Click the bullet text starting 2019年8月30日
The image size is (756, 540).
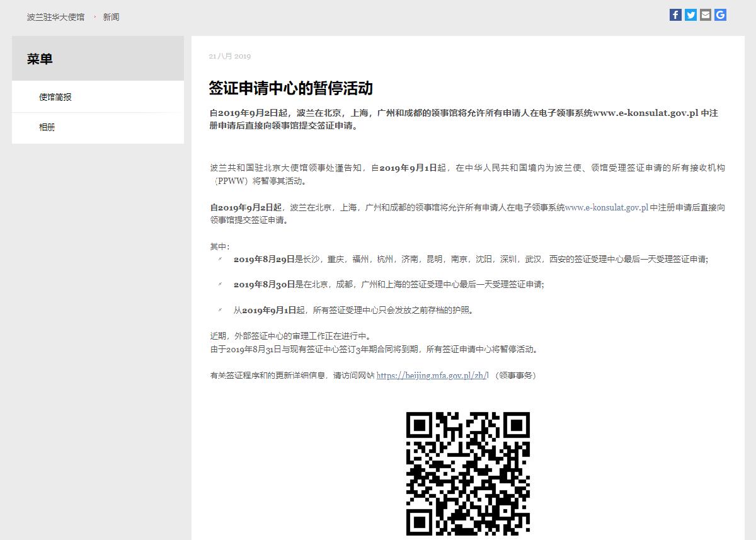pos(389,284)
